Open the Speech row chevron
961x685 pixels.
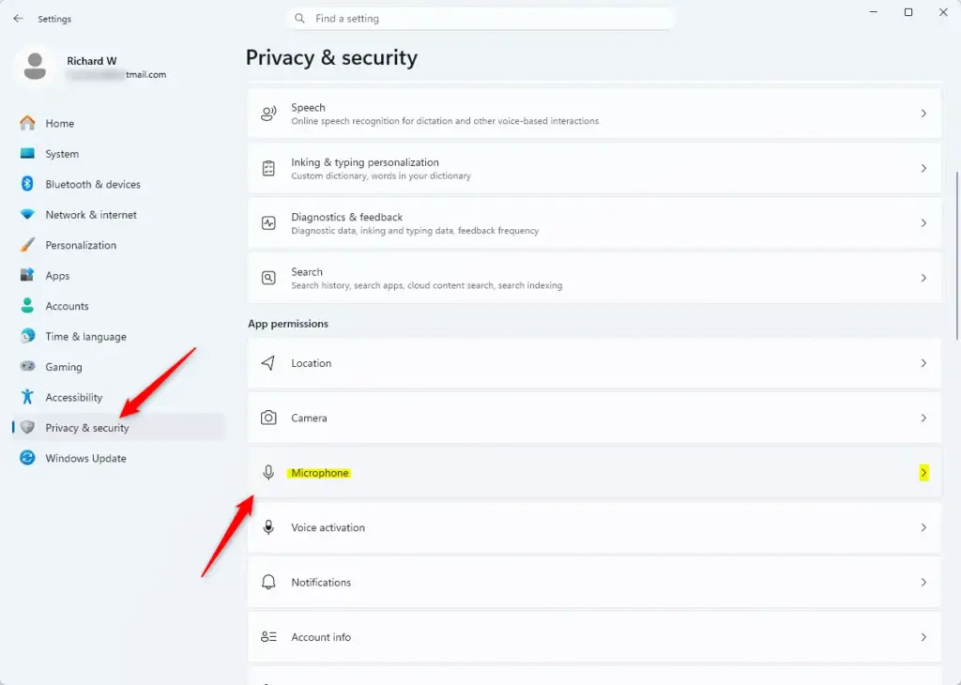[923, 114]
